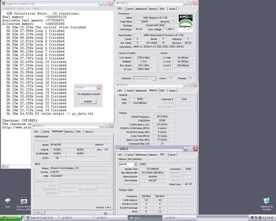Expand the Slot #1 memory slot dropdown
This screenshot has width=276, height=221.
coord(135,164)
